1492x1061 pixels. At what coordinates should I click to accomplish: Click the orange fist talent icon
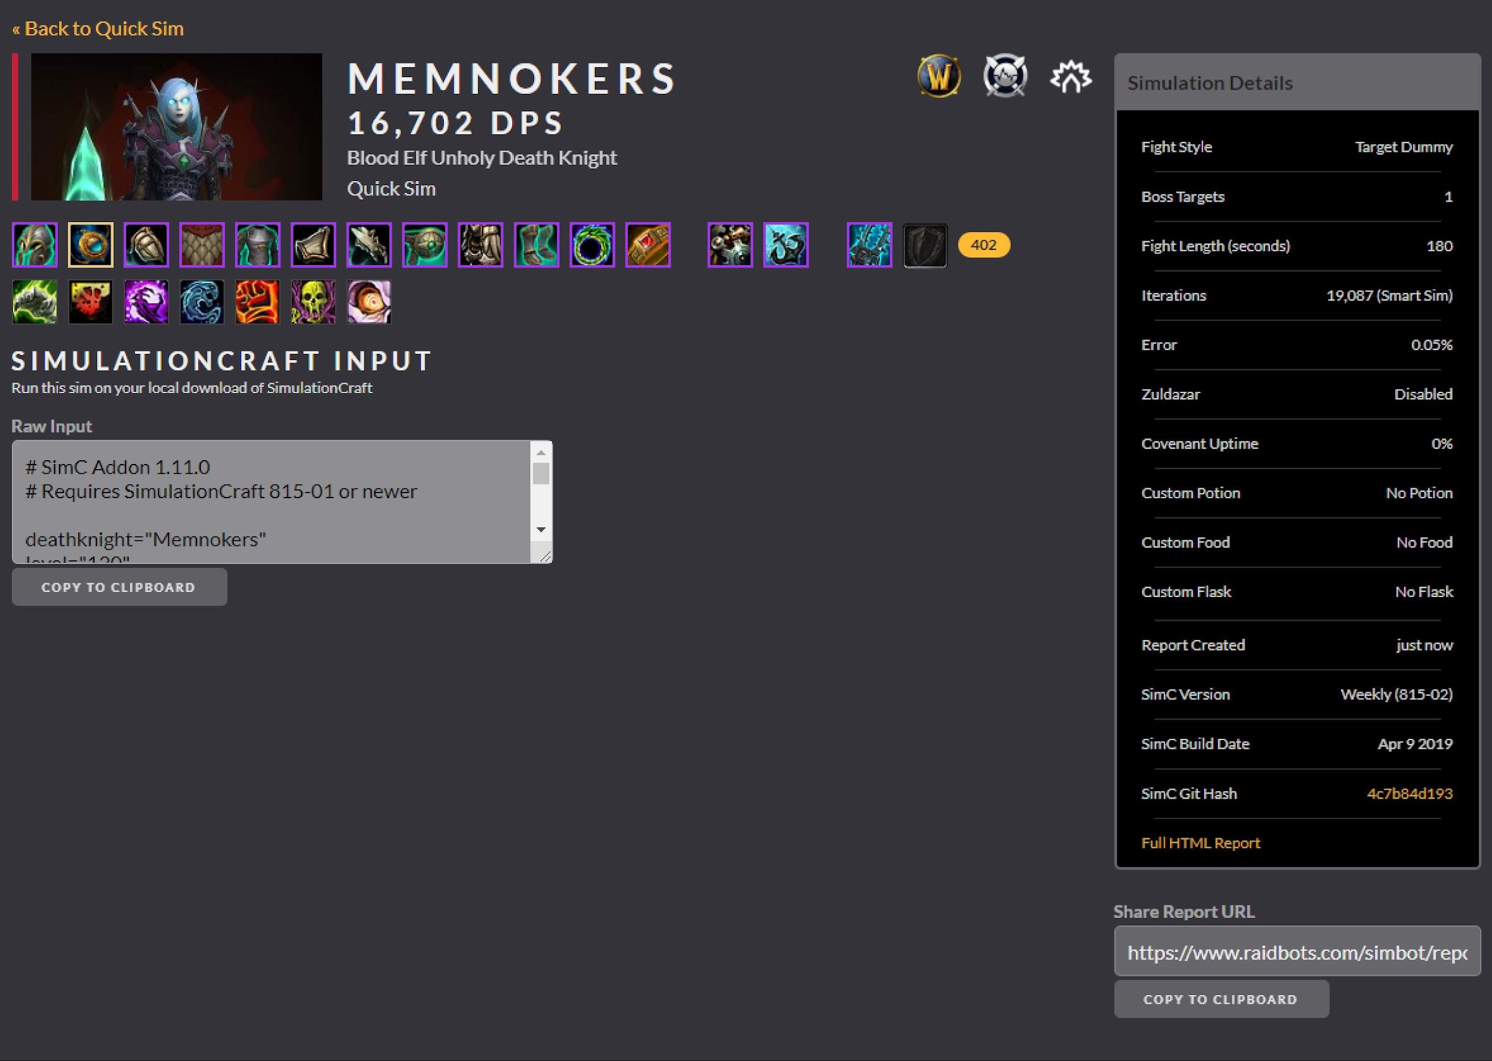coord(257,302)
